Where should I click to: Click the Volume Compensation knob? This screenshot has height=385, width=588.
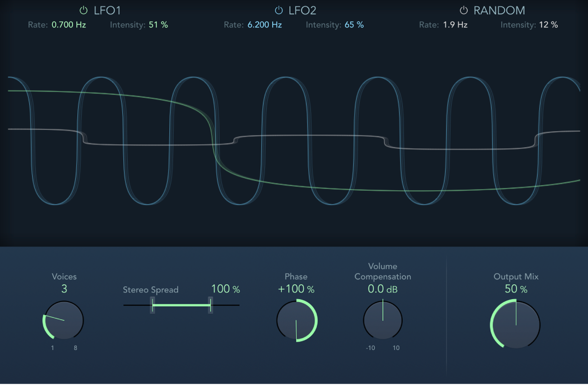click(x=383, y=320)
